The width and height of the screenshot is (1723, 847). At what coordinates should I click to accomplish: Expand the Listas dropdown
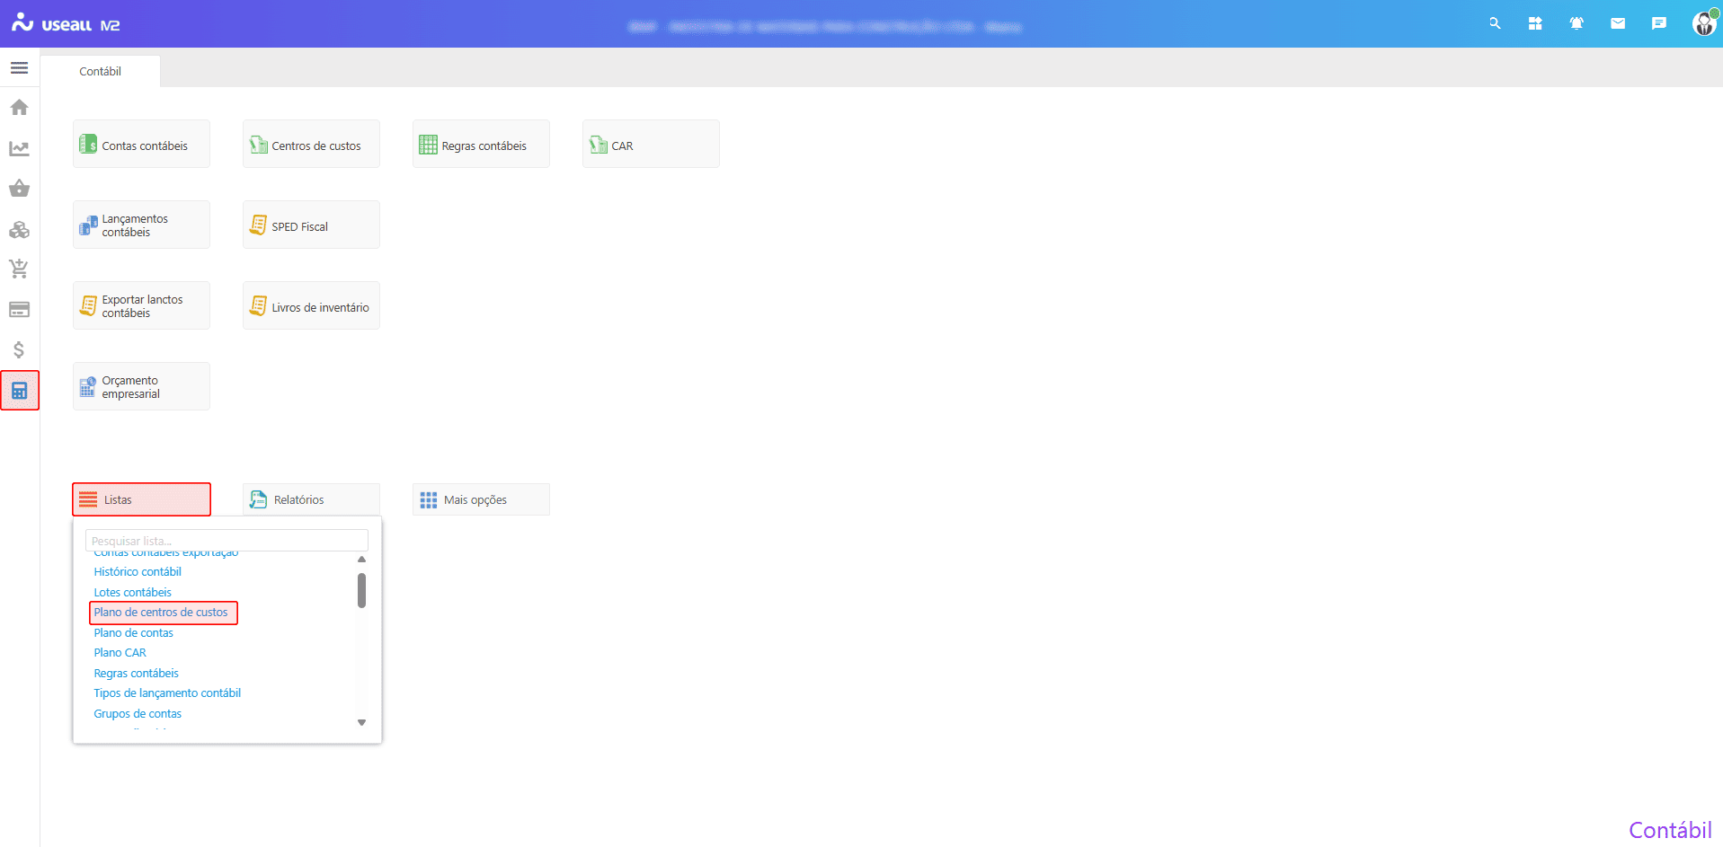tap(141, 499)
